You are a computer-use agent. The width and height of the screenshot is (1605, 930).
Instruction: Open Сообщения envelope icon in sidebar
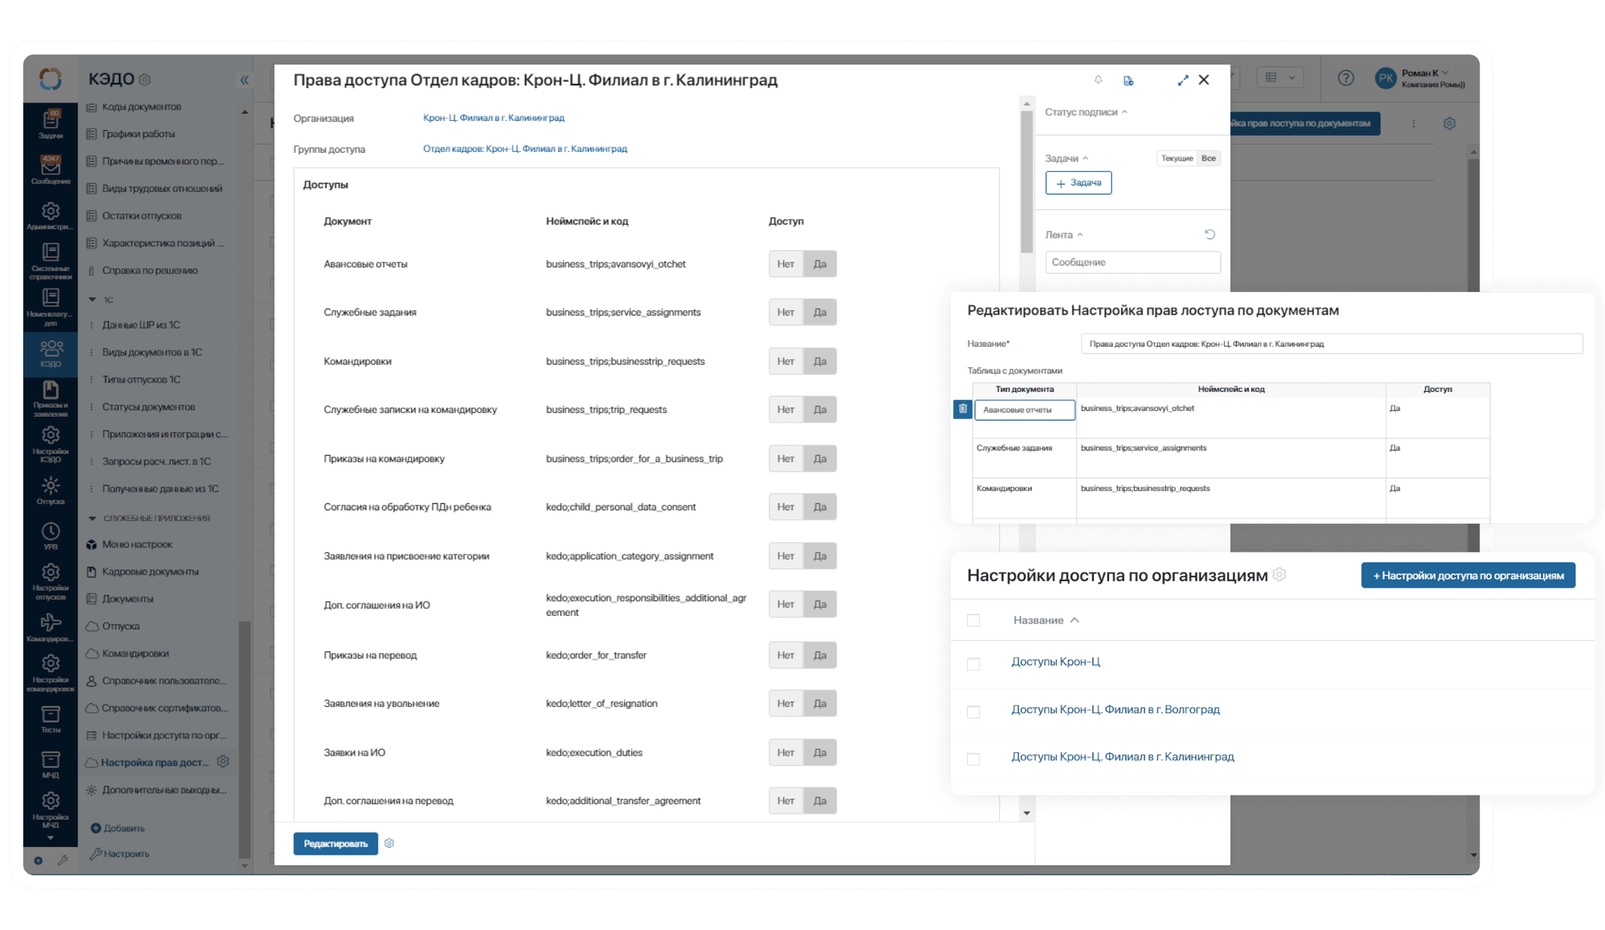(x=50, y=168)
